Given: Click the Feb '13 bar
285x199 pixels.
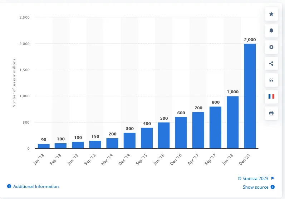Looking at the screenshot, I should (60, 146).
